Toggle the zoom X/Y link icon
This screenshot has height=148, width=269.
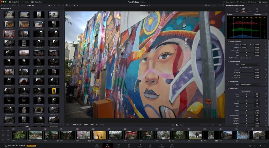click(250, 45)
